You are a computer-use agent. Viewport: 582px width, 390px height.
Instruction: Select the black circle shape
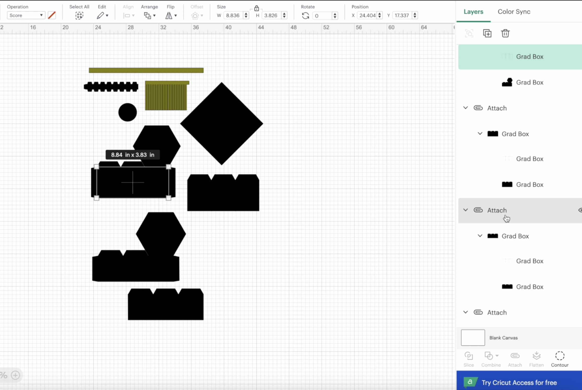coord(127,112)
